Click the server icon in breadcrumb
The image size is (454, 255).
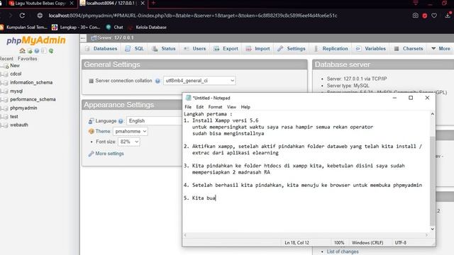[94, 38]
